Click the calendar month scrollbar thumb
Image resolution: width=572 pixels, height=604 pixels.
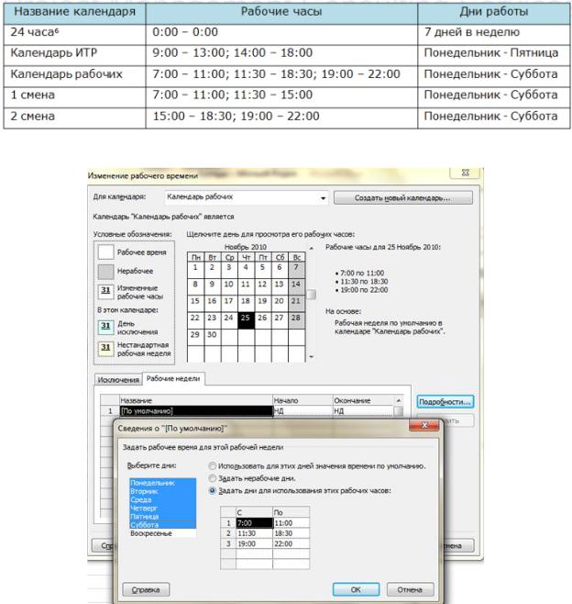(x=312, y=295)
